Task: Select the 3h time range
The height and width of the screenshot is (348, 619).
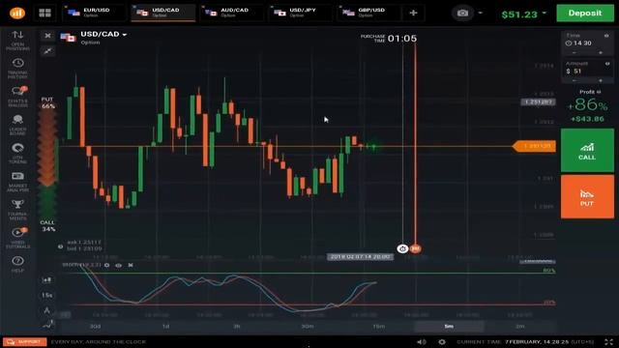Action: tap(236, 327)
